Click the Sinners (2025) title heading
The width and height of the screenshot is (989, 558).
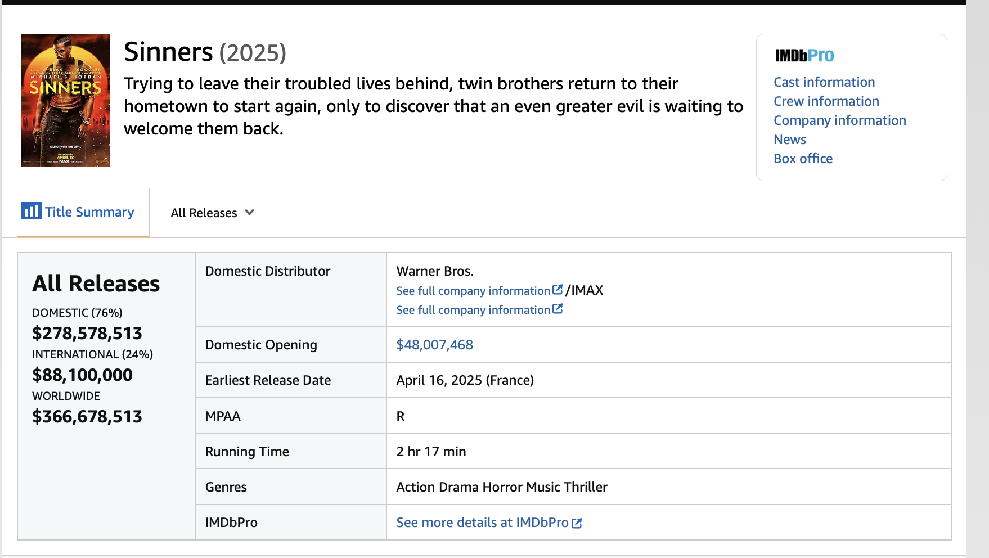point(205,52)
